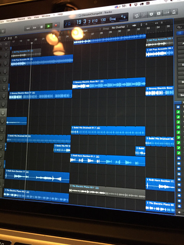Adjust the horizontal zoom slider
Screen dimensions: 184x245
[162, 23]
